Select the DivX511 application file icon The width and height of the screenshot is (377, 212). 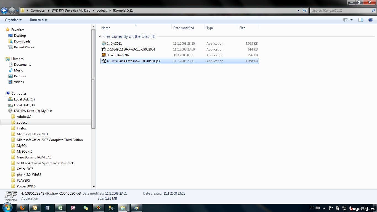point(104,44)
